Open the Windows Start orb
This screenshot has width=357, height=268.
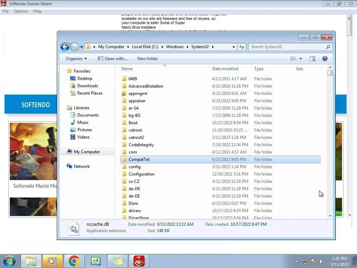click(x=9, y=261)
